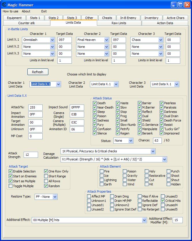Go to the Inventory tab
Image resolution: width=192 pixels, height=241 pixels.
pyautogui.click(x=151, y=18)
